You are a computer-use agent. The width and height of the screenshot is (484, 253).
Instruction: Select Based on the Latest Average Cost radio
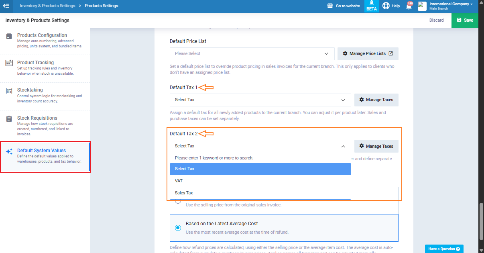pos(178,228)
